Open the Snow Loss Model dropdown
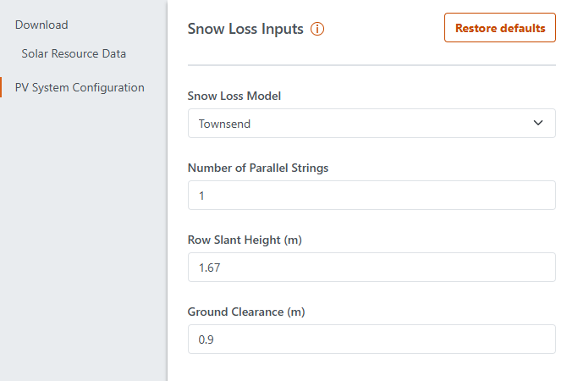The image size is (567, 381). (371, 124)
